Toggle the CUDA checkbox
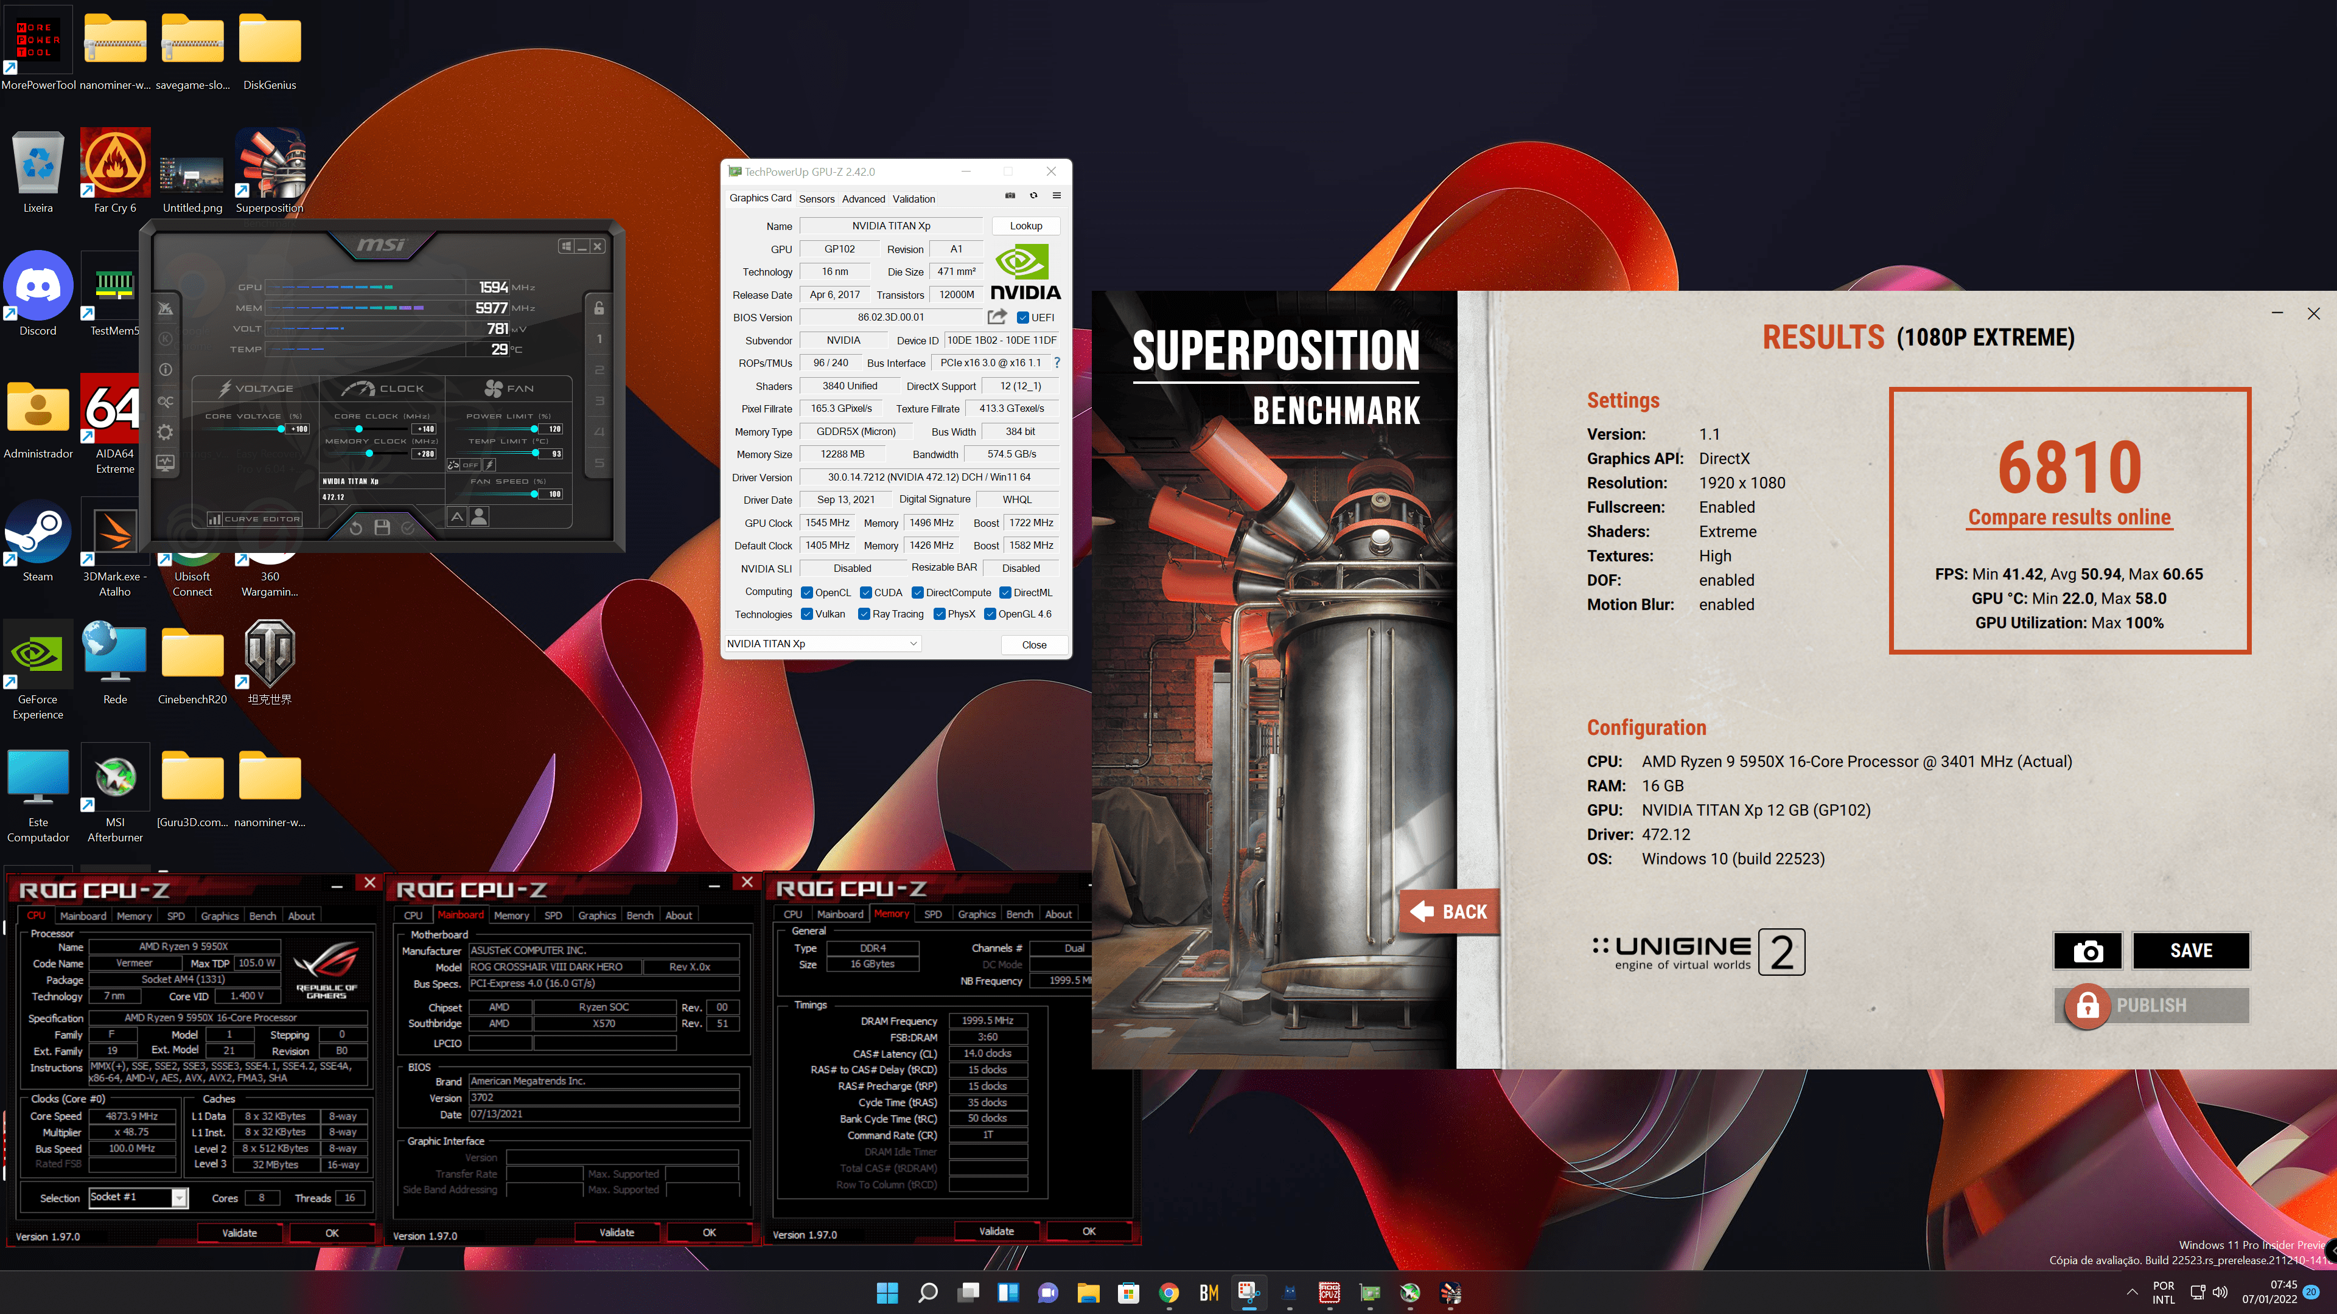This screenshot has height=1314, width=2337. pos(865,593)
